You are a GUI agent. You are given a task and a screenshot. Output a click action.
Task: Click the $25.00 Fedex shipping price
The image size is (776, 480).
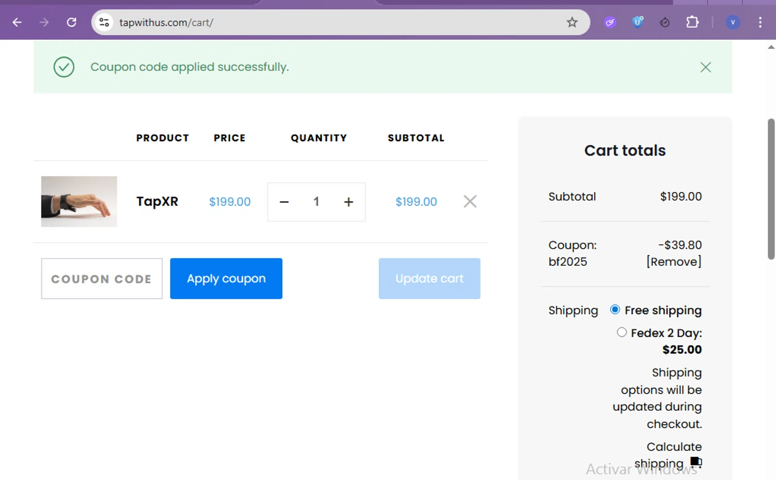tap(682, 350)
